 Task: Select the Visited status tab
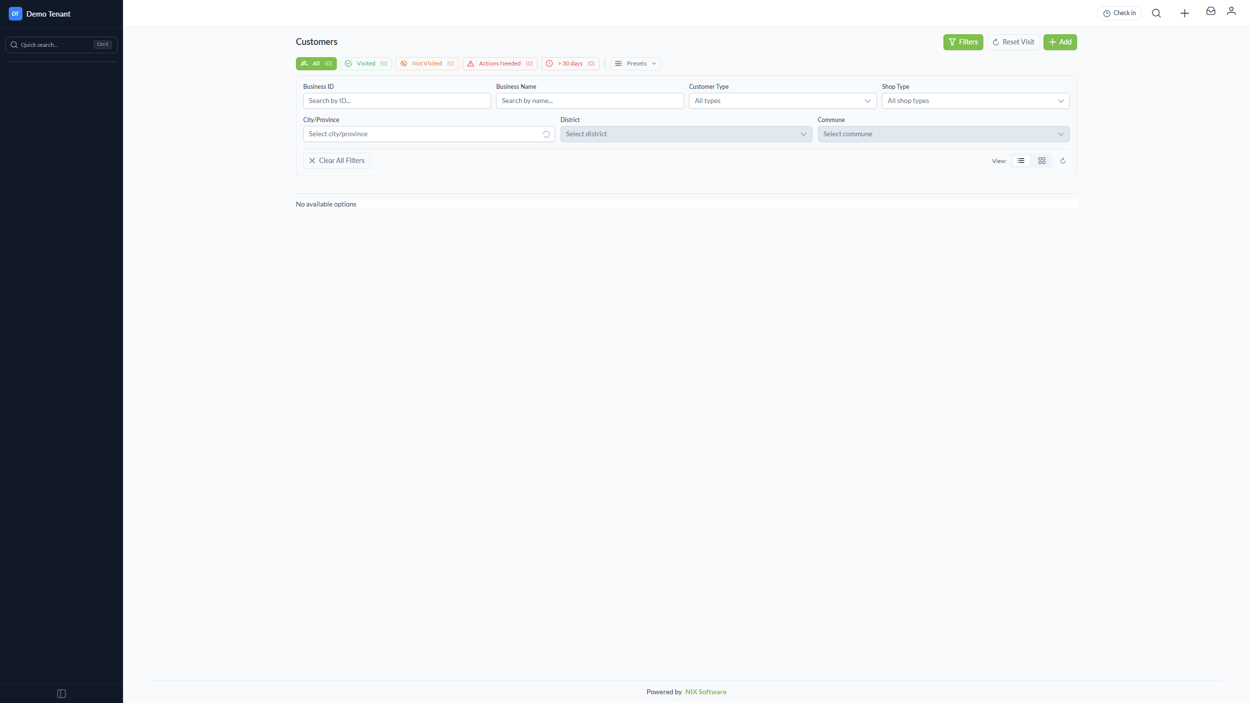click(x=366, y=63)
